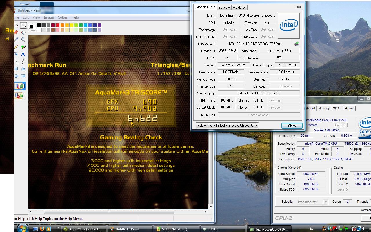Click the Paint horizontal scrollbar thumb
371x232 pixels.
pyautogui.click(x=109, y=212)
